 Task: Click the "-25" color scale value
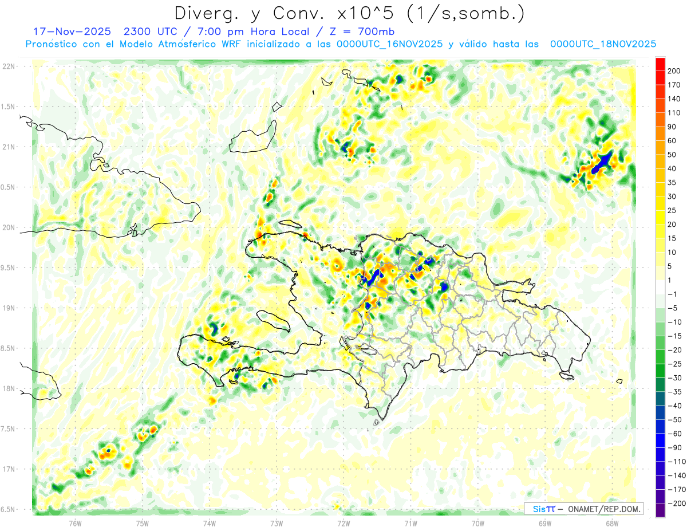(x=674, y=364)
